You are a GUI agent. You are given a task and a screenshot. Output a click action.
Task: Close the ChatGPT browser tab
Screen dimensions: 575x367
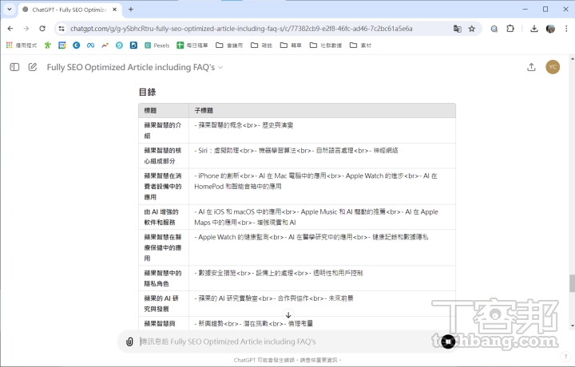115,10
